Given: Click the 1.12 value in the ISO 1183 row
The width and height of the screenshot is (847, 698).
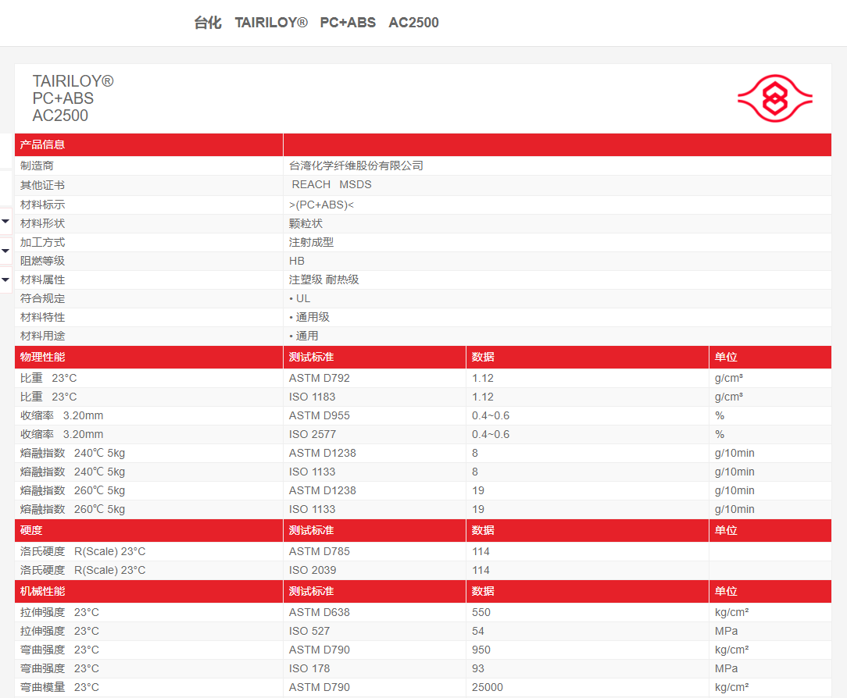Looking at the screenshot, I should coord(482,397).
